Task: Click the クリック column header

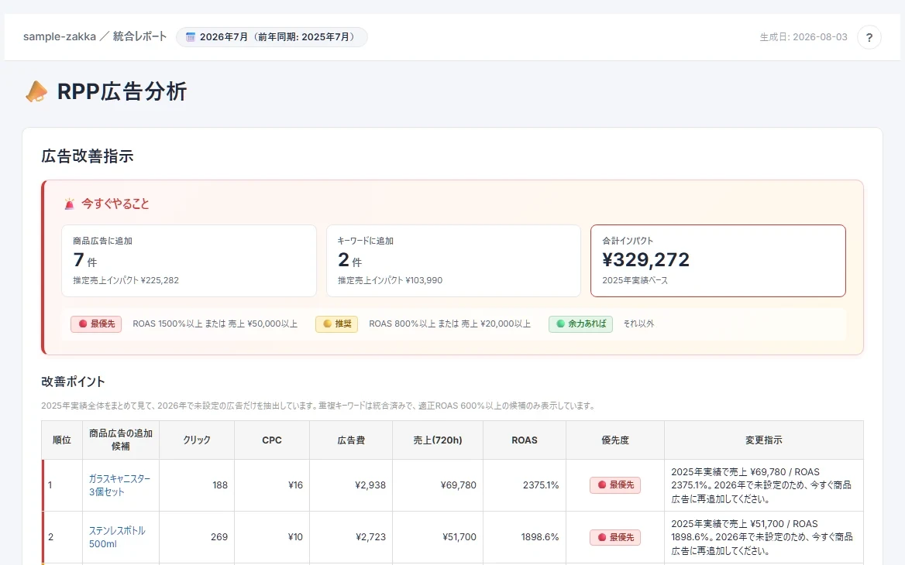Action: point(197,440)
